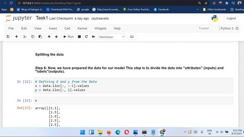The height and width of the screenshot is (137, 244).
Task: Interrupt the kernel with the stop icon
Action: pyautogui.click(x=79, y=37)
